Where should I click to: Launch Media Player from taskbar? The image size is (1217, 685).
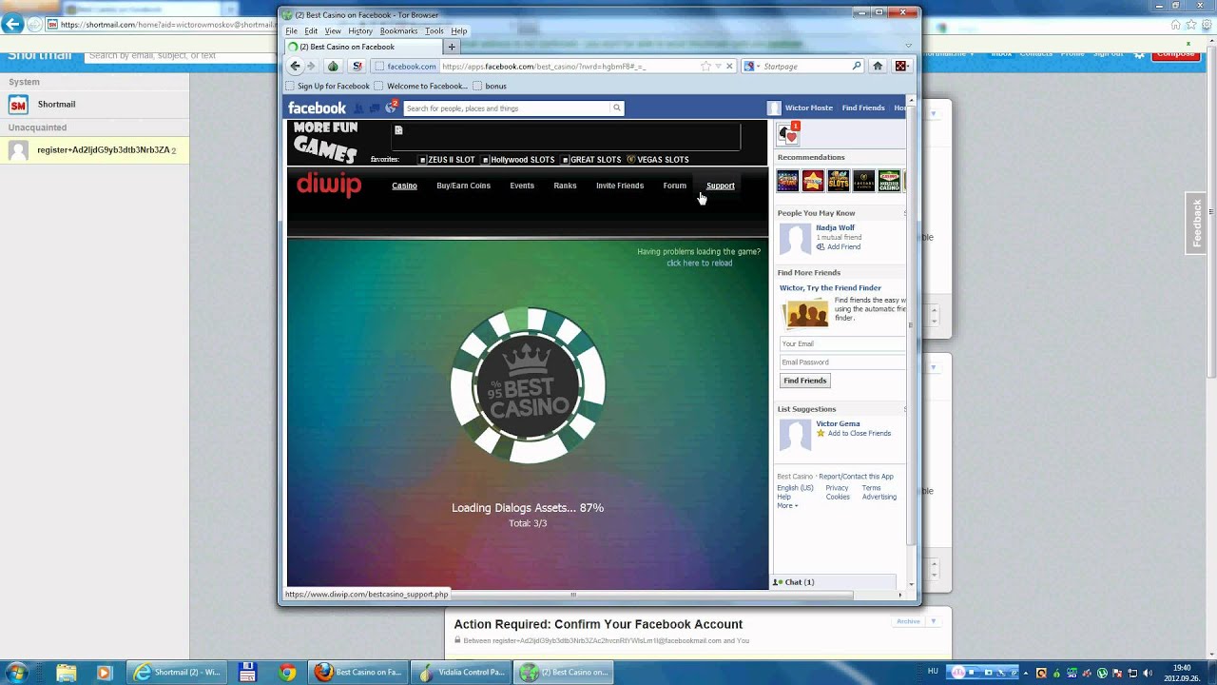point(104,673)
